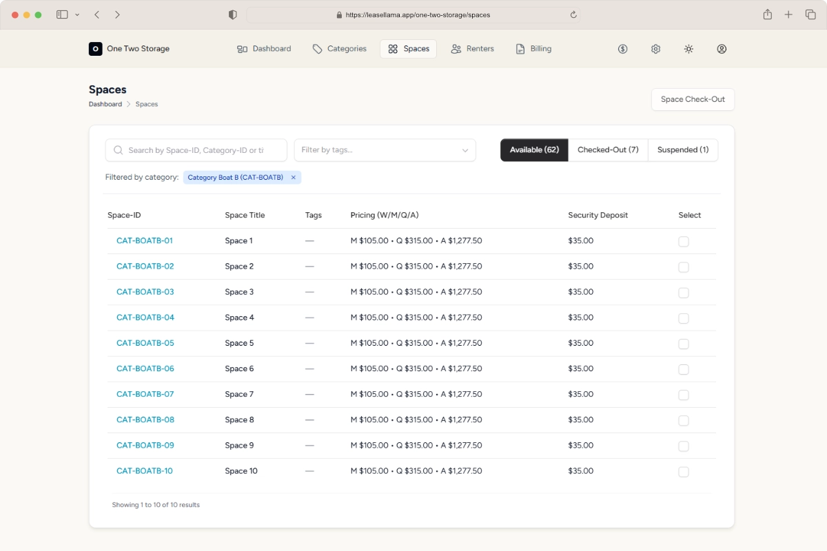Open the Spaces nav item
The width and height of the screenshot is (827, 551).
[x=408, y=49]
